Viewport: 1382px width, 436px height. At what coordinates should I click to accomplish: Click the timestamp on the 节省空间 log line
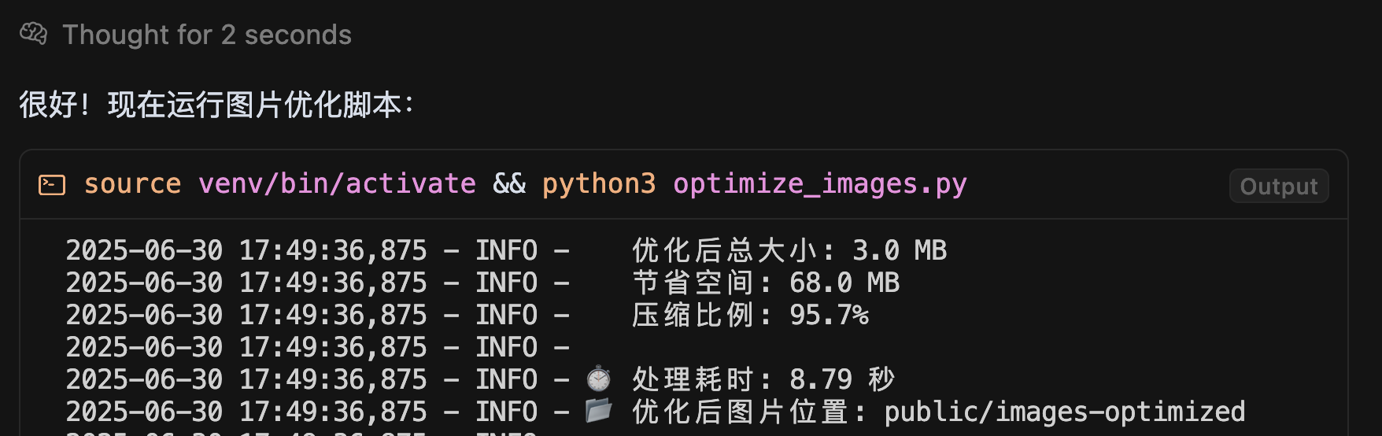tap(246, 283)
